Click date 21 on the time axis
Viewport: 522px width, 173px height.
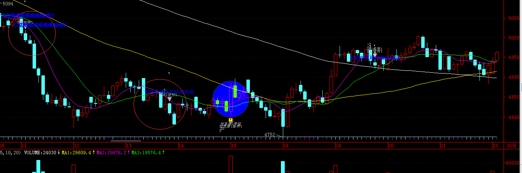(443, 146)
